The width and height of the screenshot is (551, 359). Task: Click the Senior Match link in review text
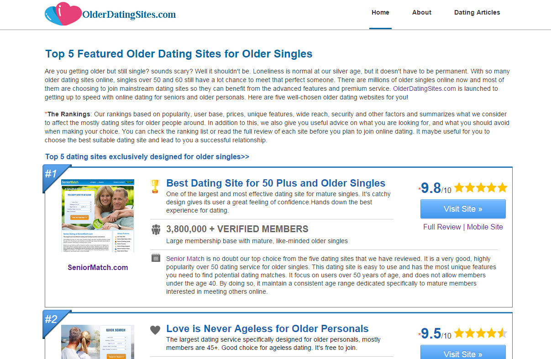pos(185,259)
